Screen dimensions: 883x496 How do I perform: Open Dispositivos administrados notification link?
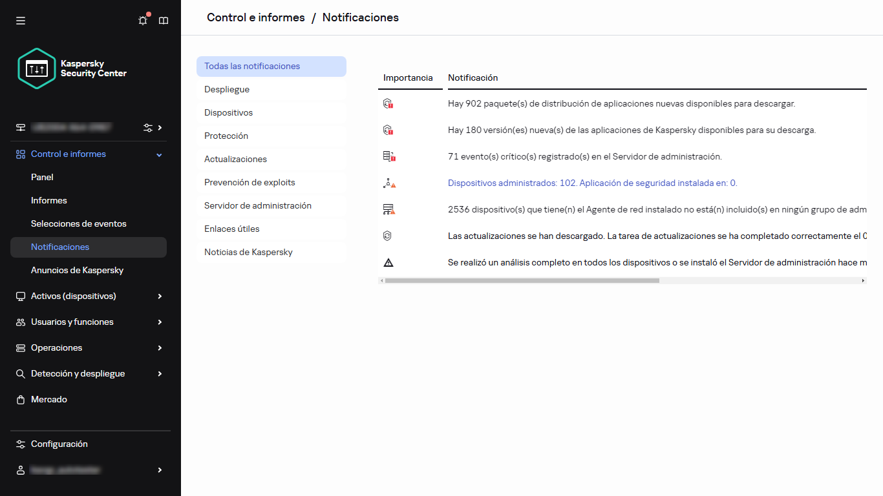click(x=591, y=183)
